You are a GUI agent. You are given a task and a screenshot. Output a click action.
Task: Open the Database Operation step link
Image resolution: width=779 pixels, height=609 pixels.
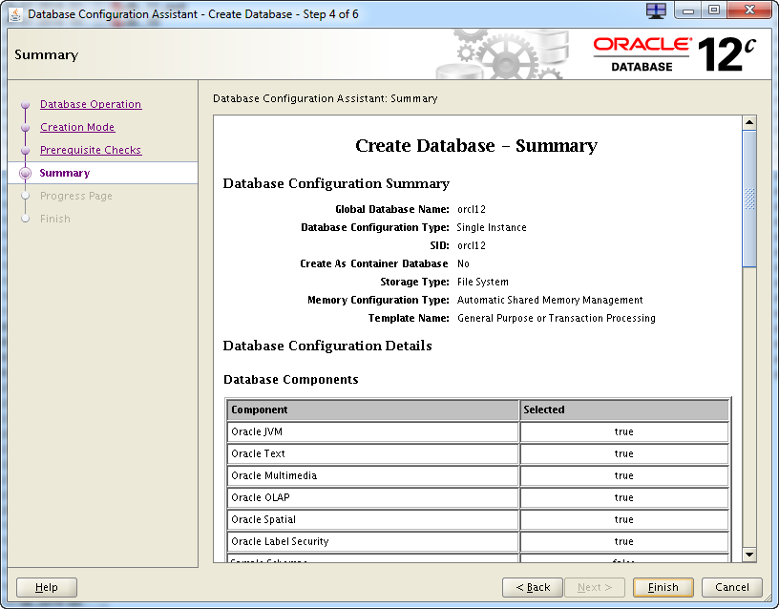[91, 104]
